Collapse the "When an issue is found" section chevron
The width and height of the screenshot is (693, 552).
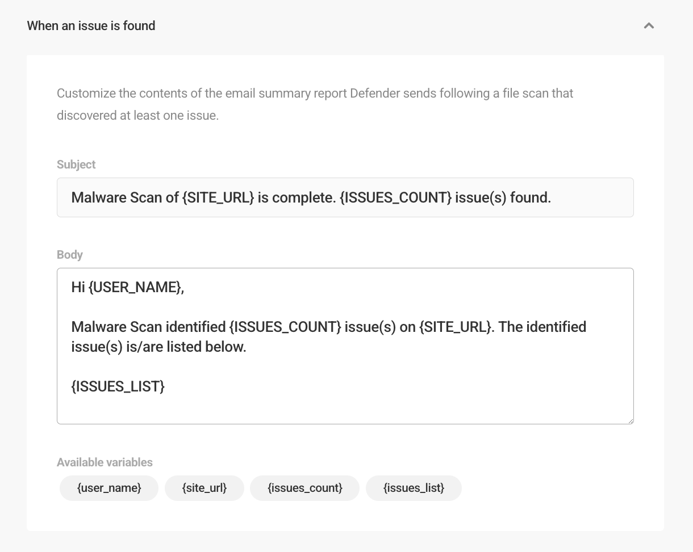pos(649,26)
